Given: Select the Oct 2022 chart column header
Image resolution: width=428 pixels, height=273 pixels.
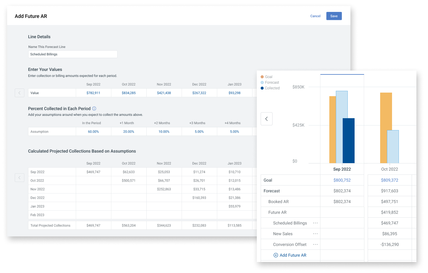Looking at the screenshot, I should [x=389, y=169].
